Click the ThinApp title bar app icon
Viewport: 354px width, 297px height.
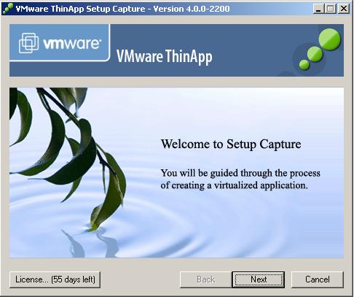tap(8, 9)
